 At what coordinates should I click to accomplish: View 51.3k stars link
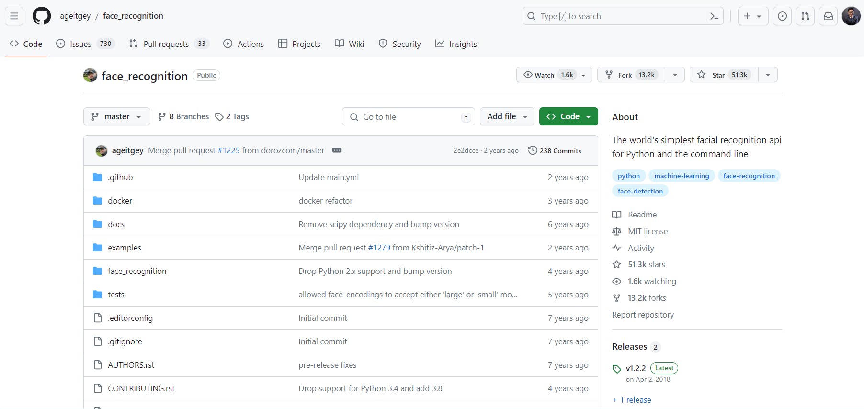(639, 264)
